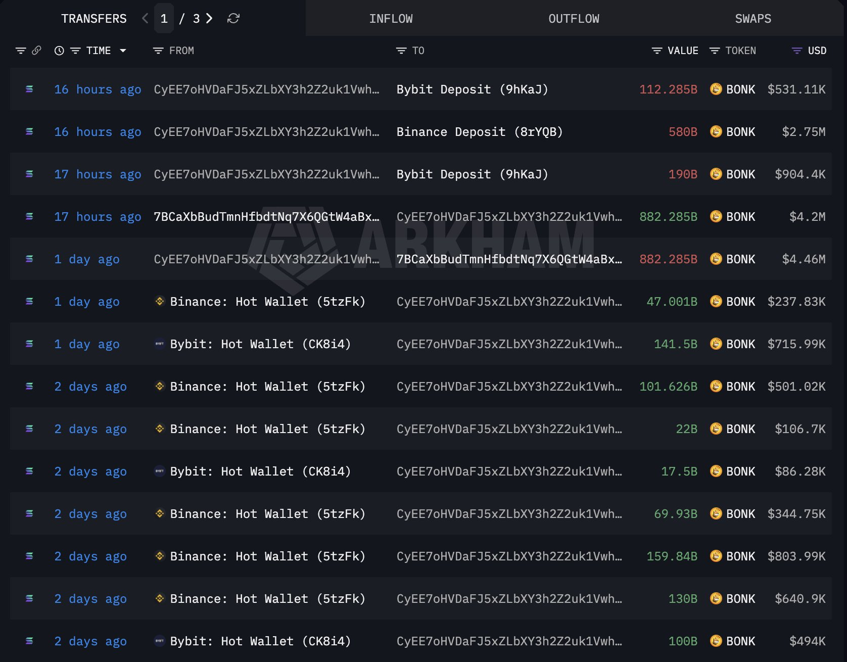847x662 pixels.
Task: Select the 882.285B green value cell
Action: click(668, 217)
